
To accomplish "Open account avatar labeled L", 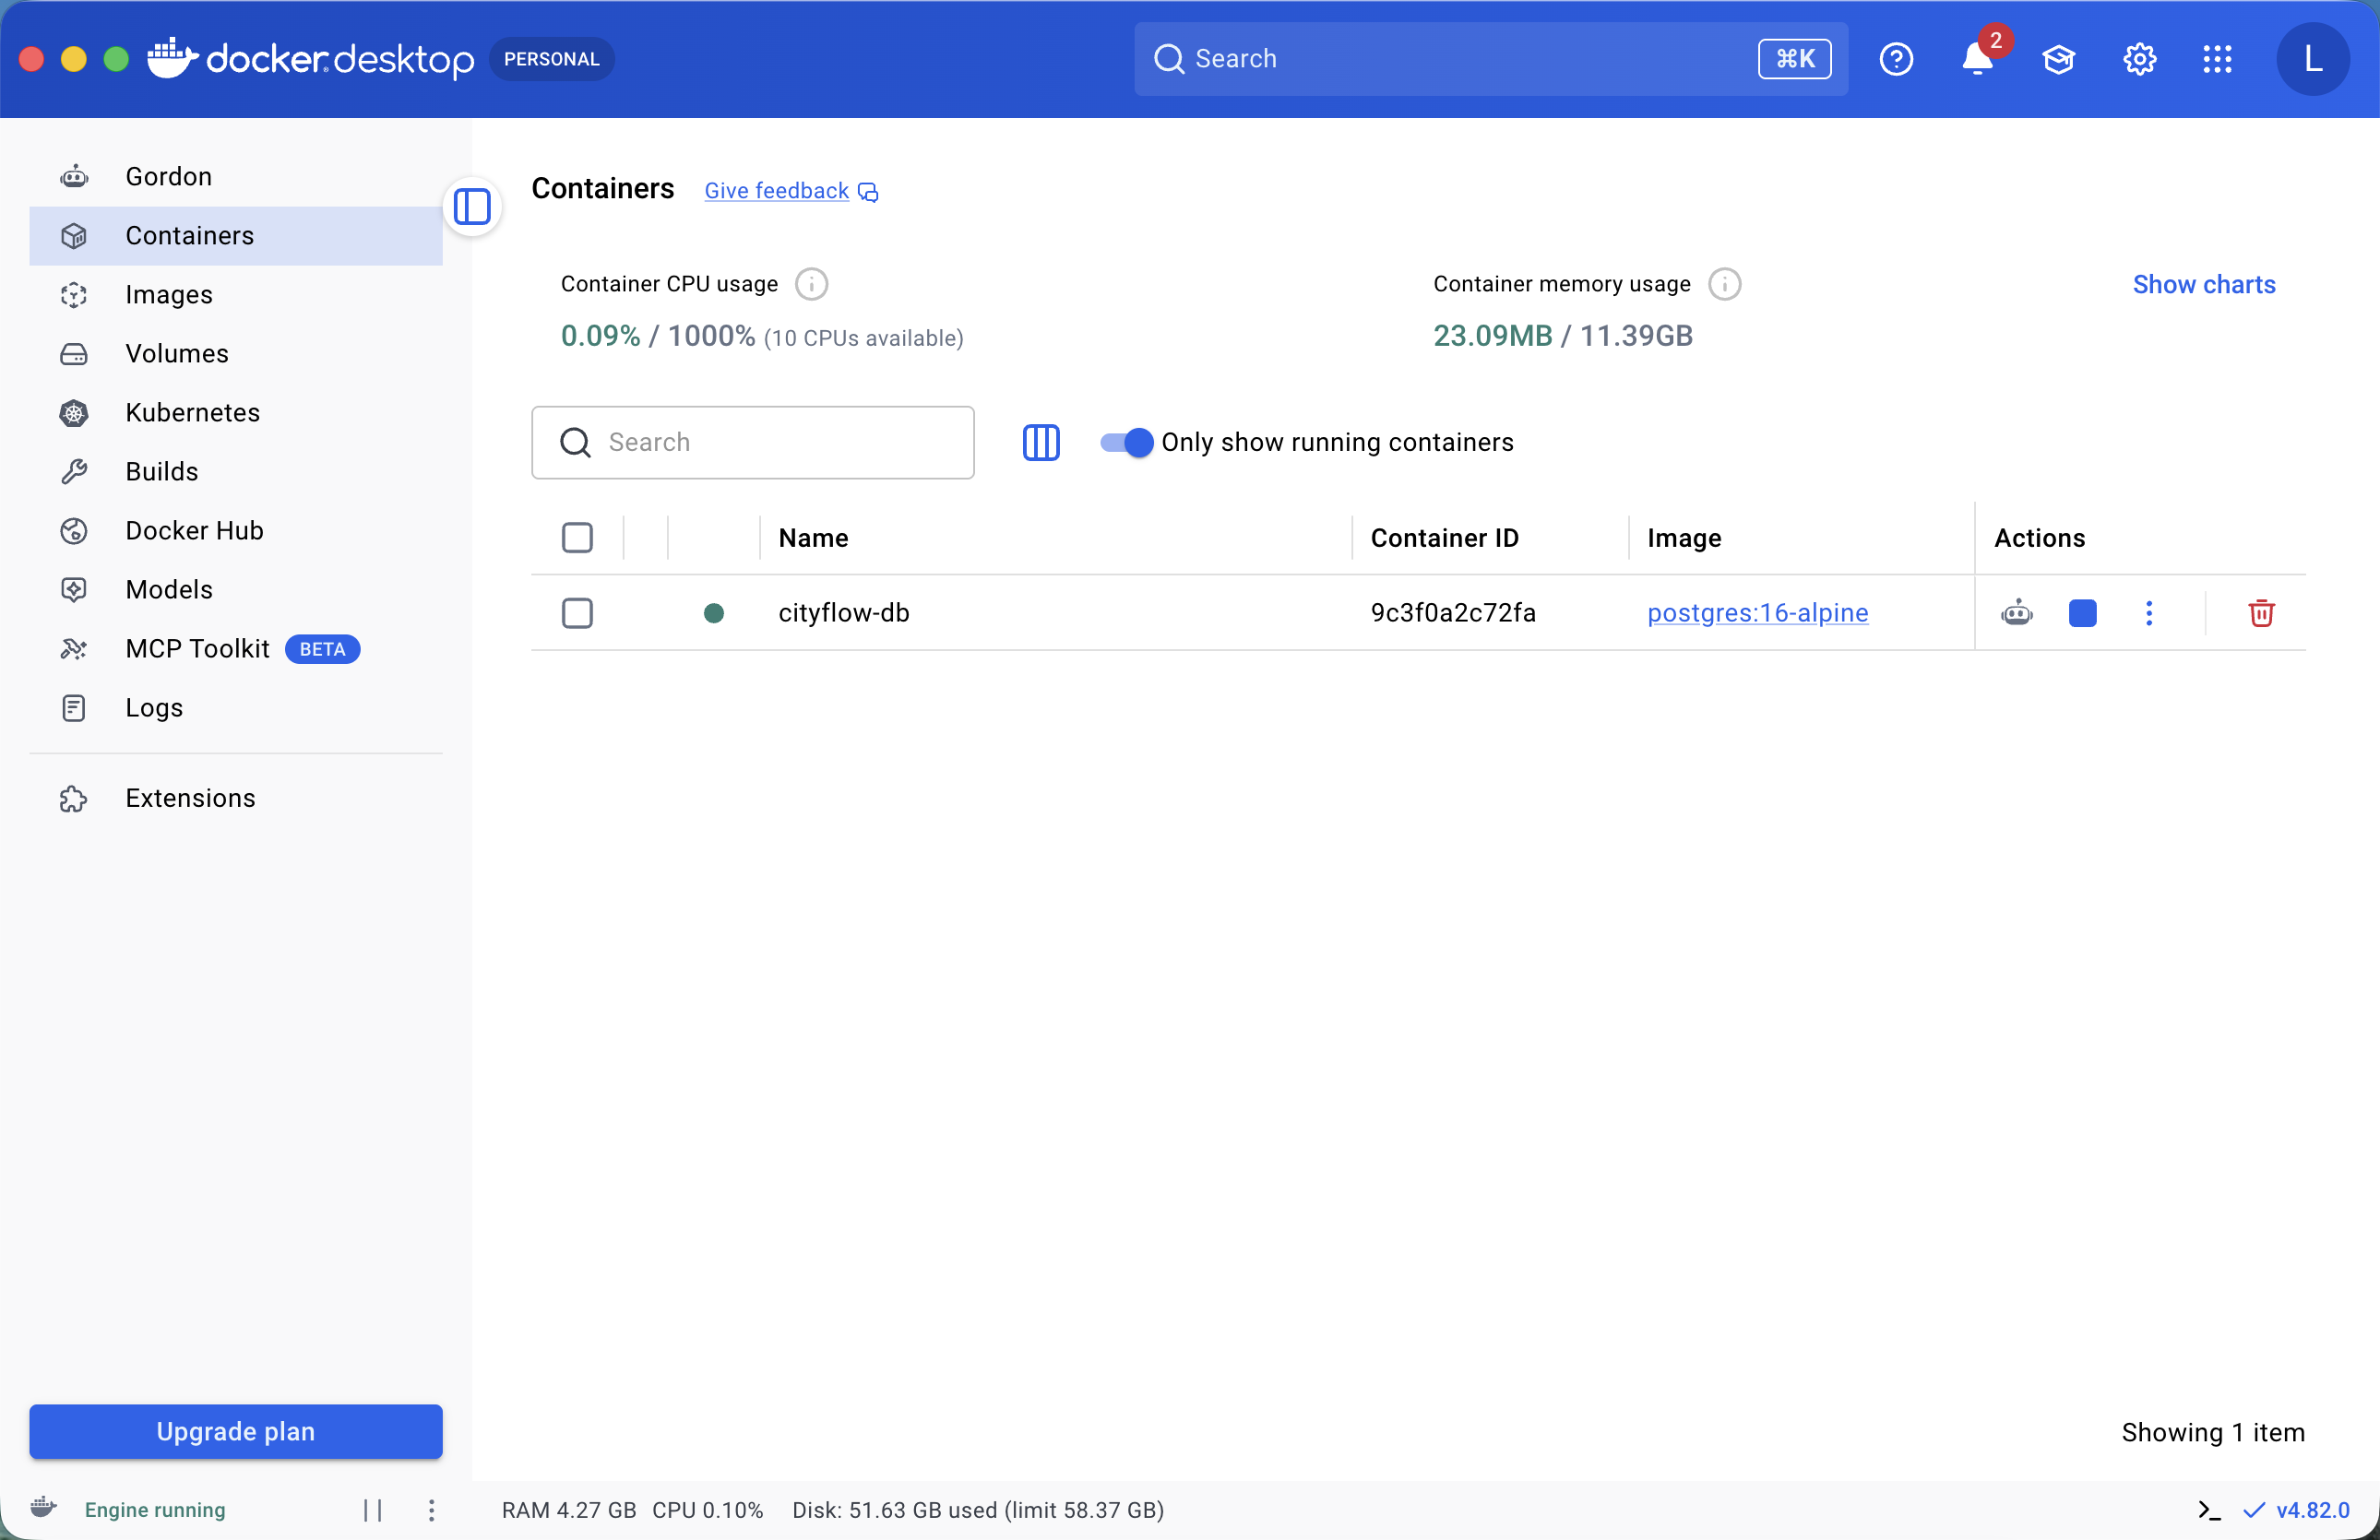I will pyautogui.click(x=2312, y=59).
